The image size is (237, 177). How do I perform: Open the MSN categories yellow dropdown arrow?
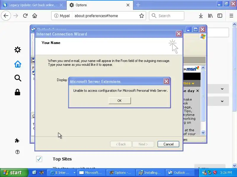point(193,83)
